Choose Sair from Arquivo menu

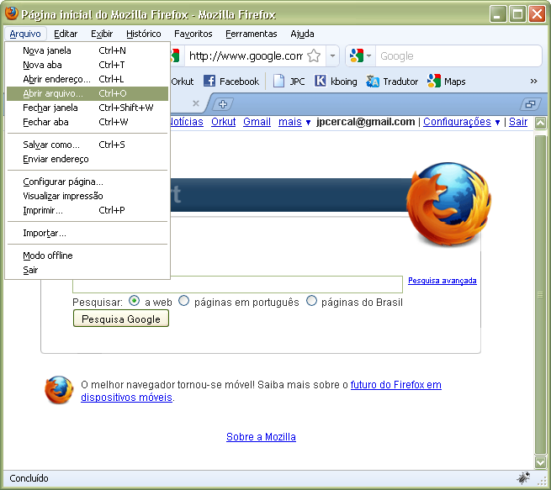click(x=87, y=270)
